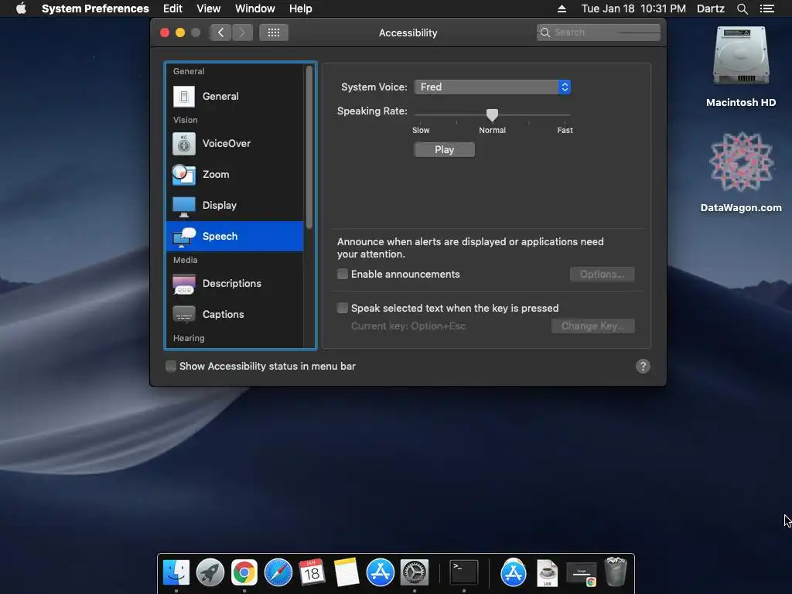Open the Edit menu
792x594 pixels.
[x=172, y=9]
